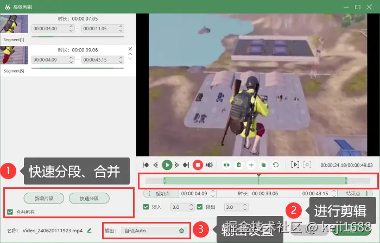The height and width of the screenshot is (243, 380).
Task: Toggle the 淡入 fade-in checkbox
Action: (x=146, y=207)
